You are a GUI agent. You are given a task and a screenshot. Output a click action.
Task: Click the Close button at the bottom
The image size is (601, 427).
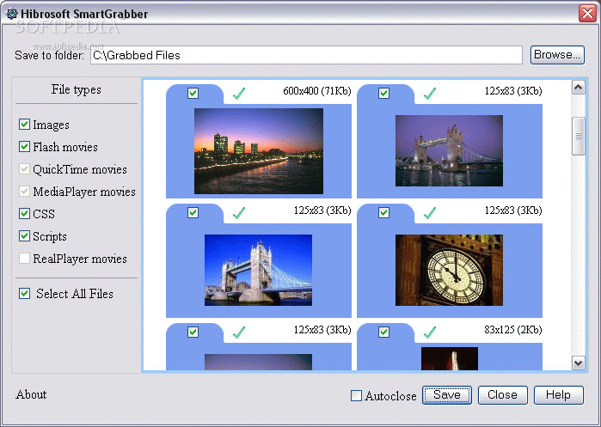tap(502, 395)
